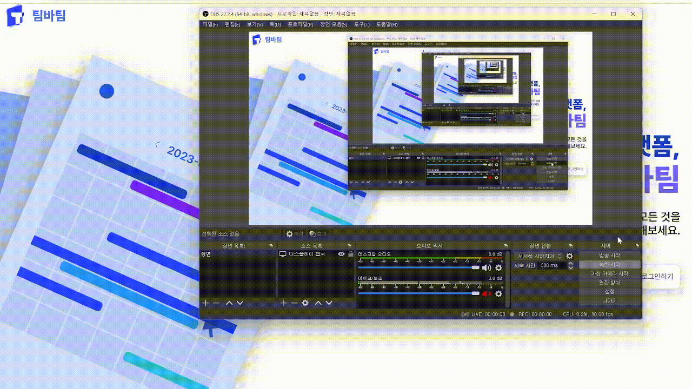Click the OBS logo in the title bar
The image size is (692, 389).
point(205,14)
